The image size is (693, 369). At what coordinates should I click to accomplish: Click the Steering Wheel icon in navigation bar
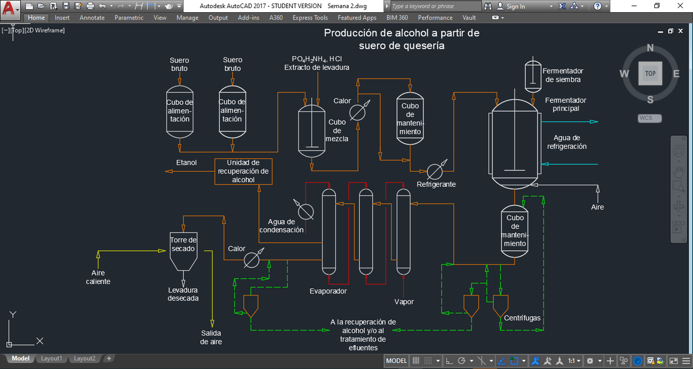[679, 151]
